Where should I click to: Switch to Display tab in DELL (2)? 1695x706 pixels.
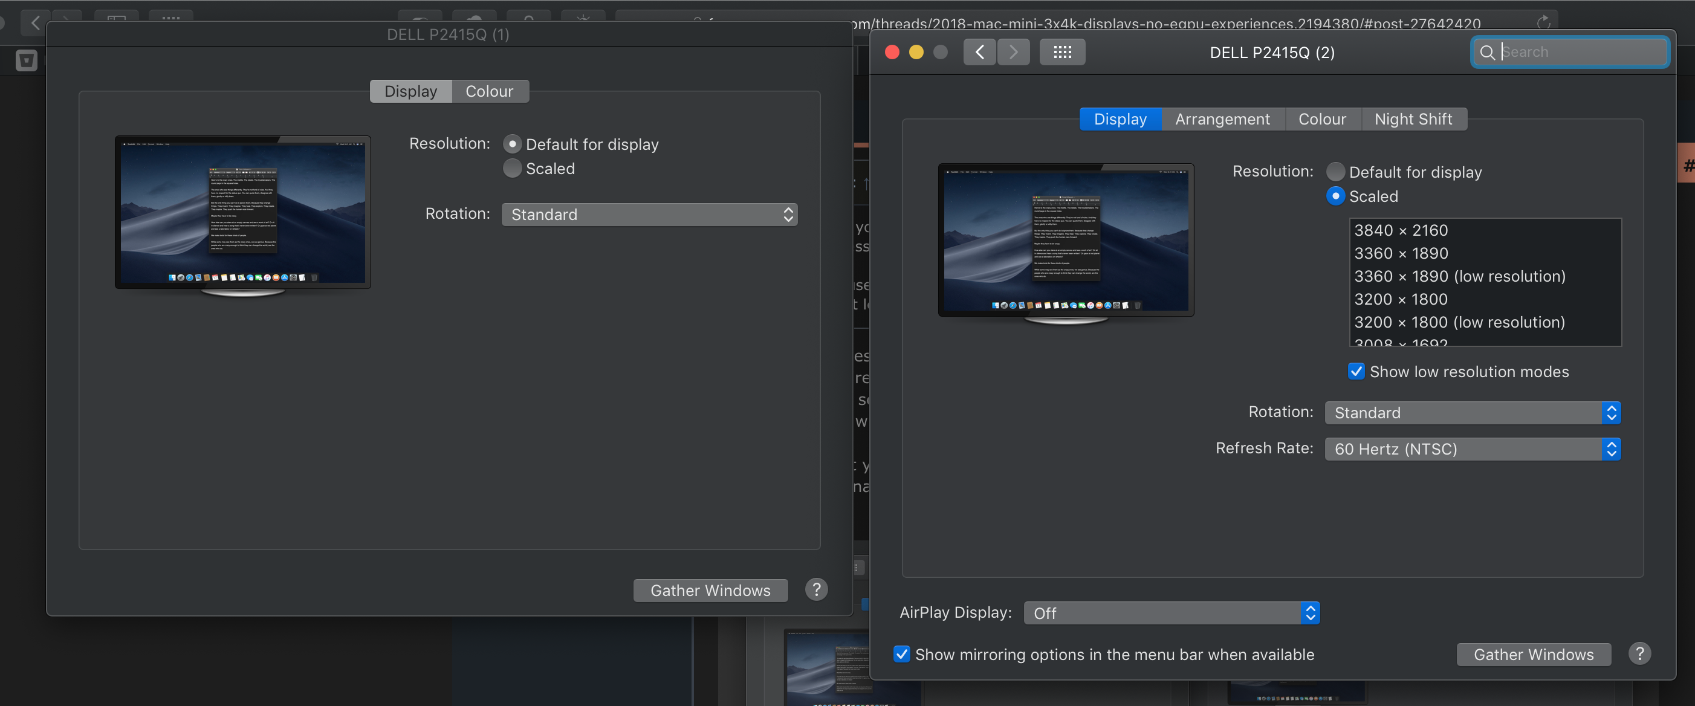pos(1120,119)
